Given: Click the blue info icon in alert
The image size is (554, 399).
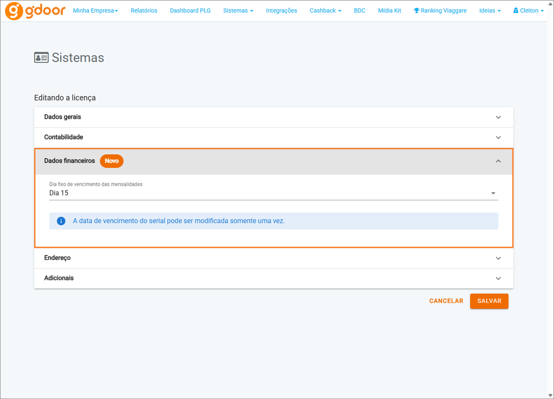Looking at the screenshot, I should (61, 221).
